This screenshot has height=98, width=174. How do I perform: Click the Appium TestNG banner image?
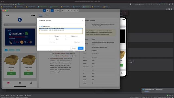click(20, 37)
